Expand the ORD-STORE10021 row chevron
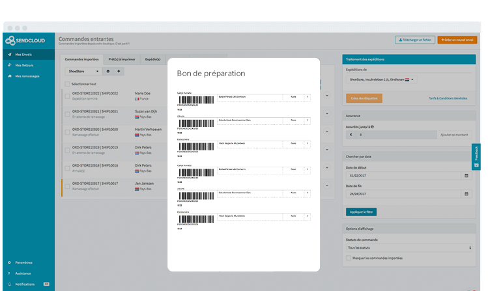Viewport: 488px width, 291px height. [x=327, y=113]
